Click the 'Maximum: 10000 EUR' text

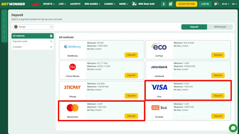tap(184, 107)
